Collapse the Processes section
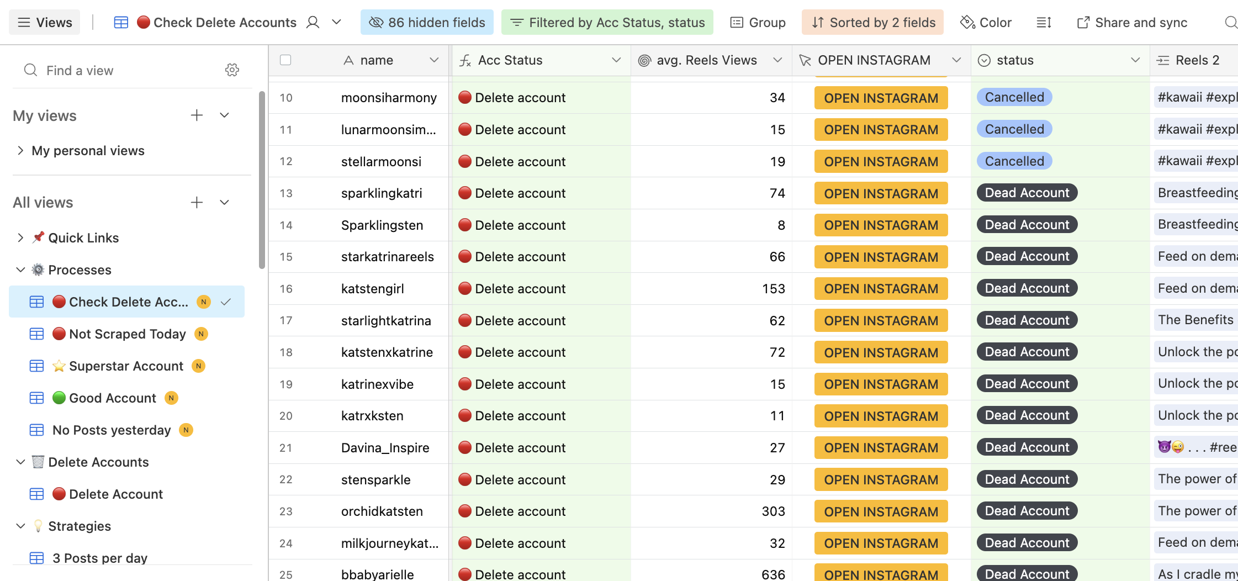Viewport: 1238px width, 581px height. 20,270
